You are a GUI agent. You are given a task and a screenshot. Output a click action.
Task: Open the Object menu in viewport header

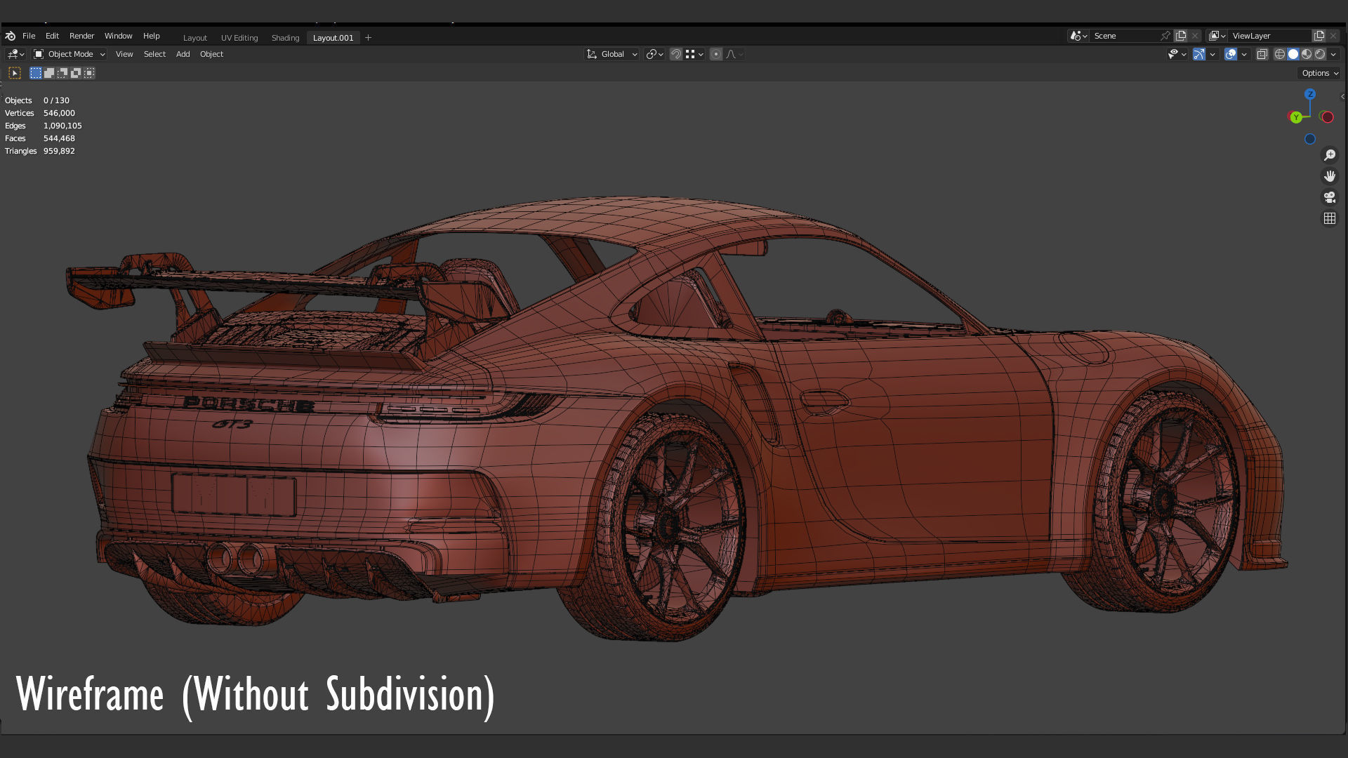tap(211, 54)
